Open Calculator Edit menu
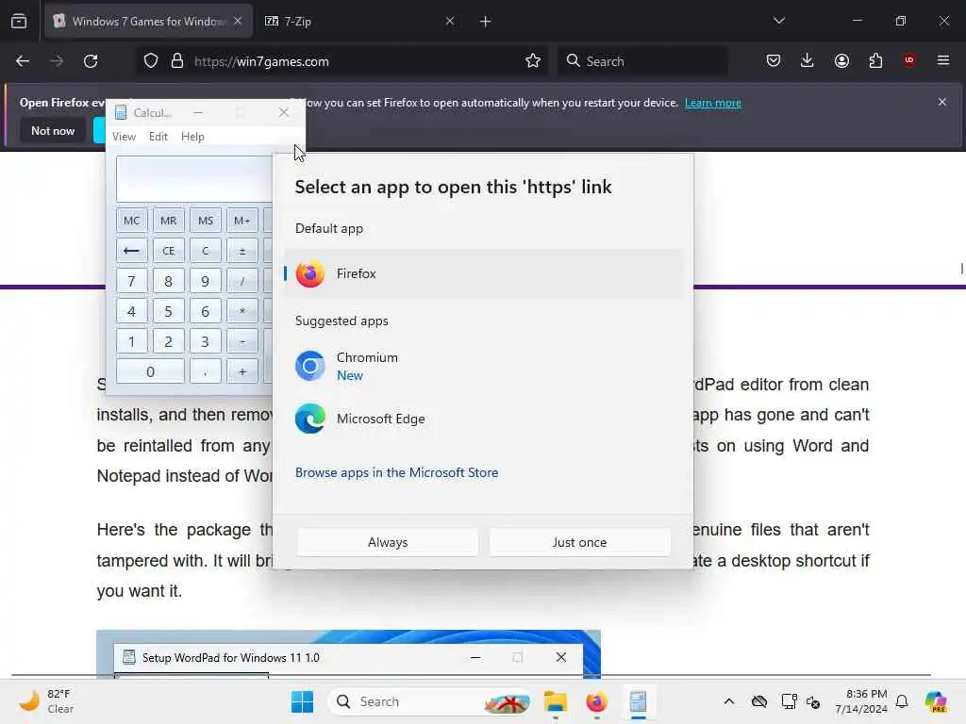 click(158, 137)
